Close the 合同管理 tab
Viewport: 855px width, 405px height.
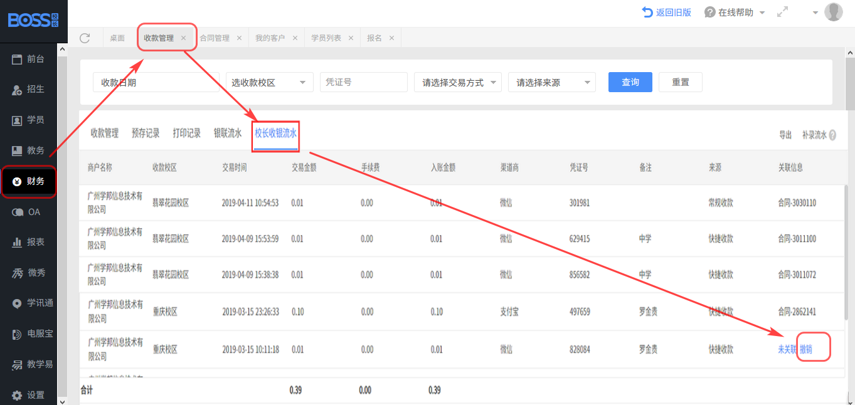(239, 38)
